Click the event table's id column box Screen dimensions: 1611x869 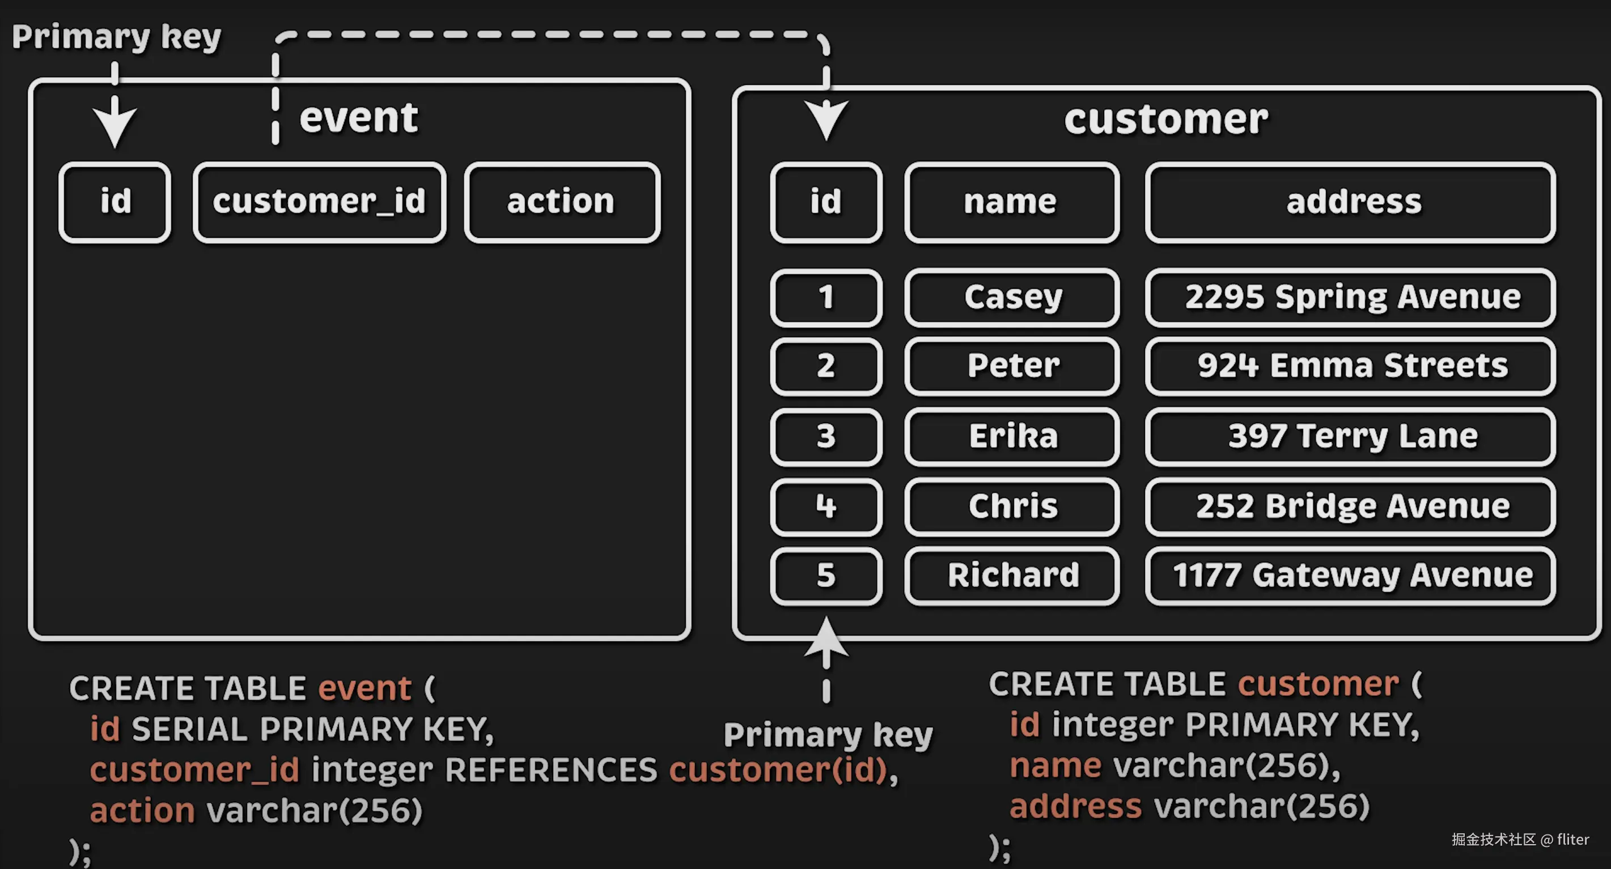115,202
